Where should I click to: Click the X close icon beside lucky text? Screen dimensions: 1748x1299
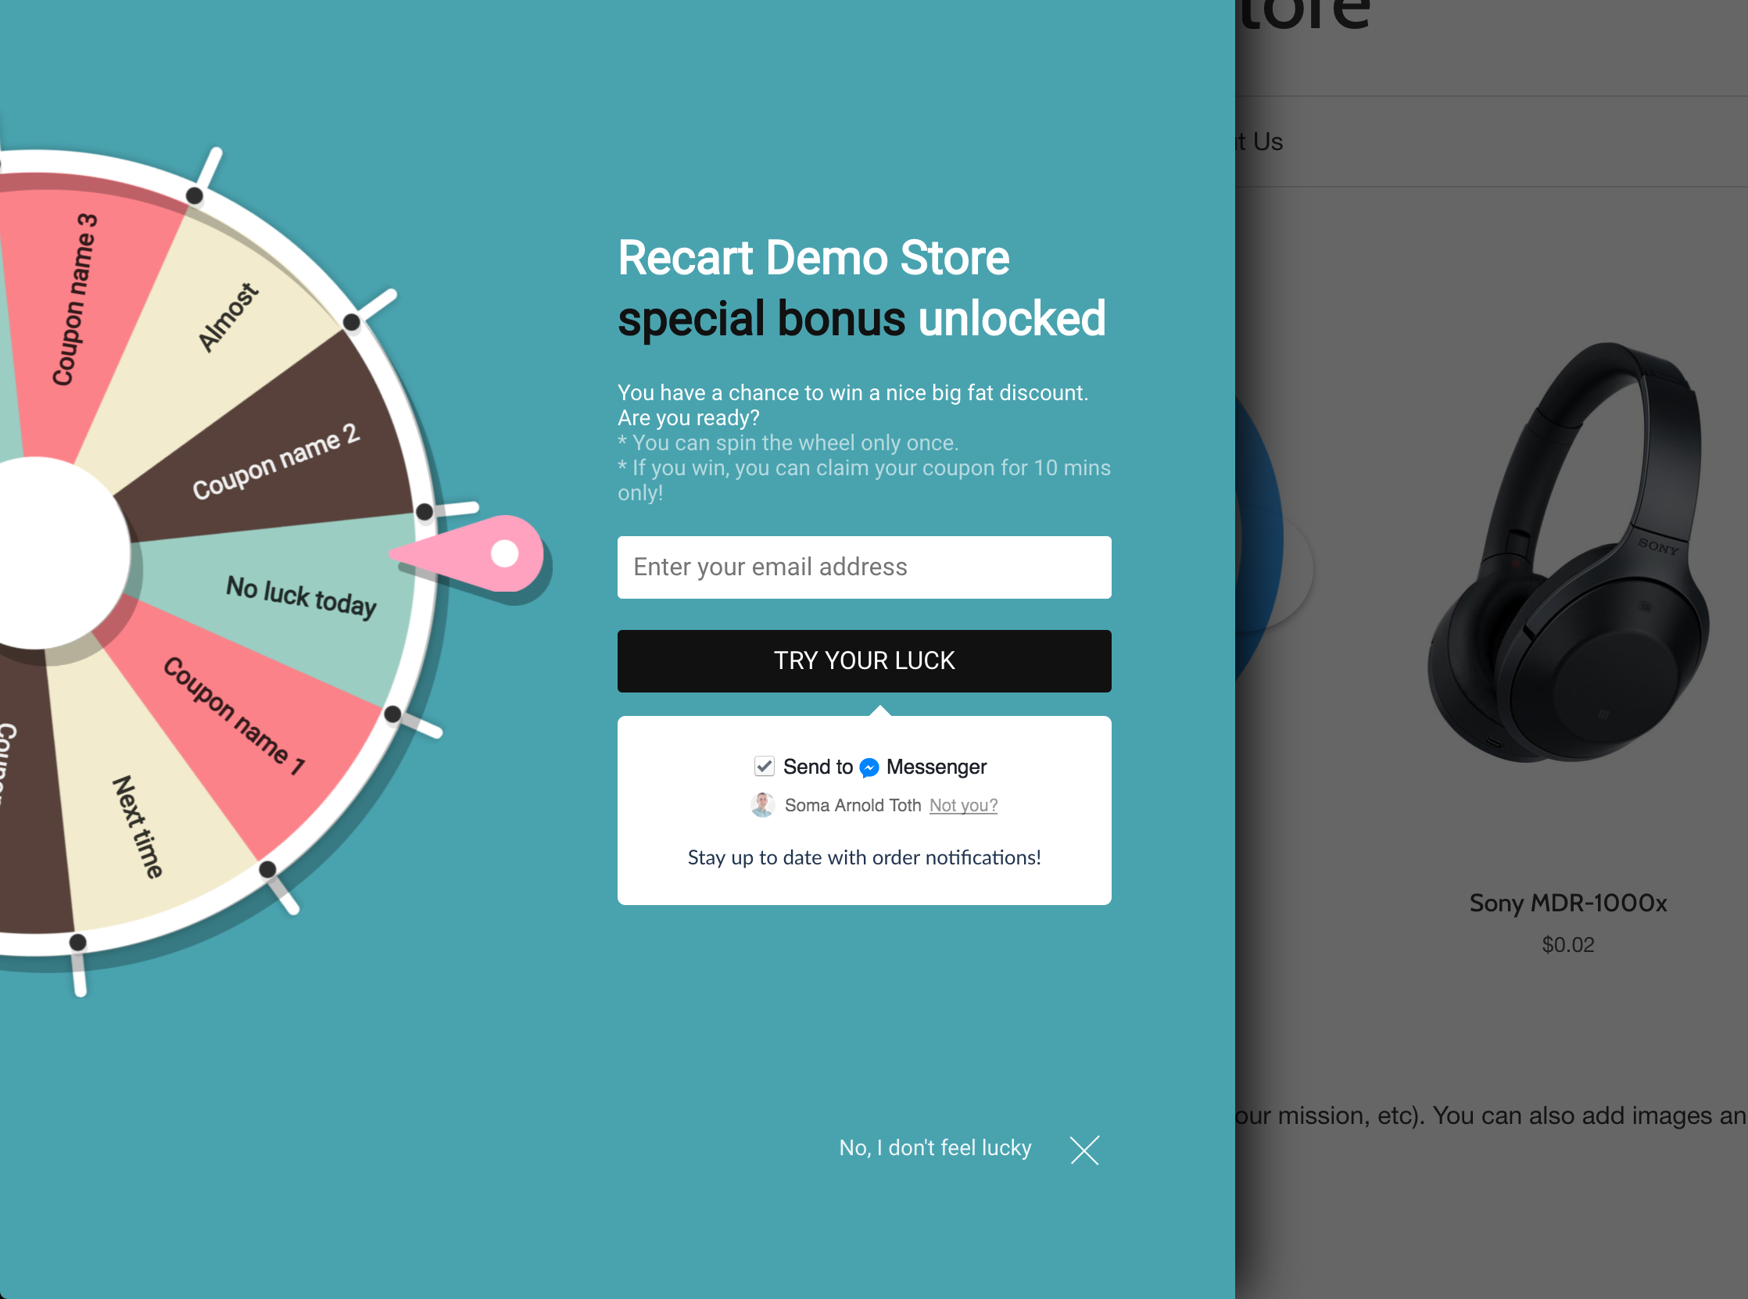[1084, 1150]
